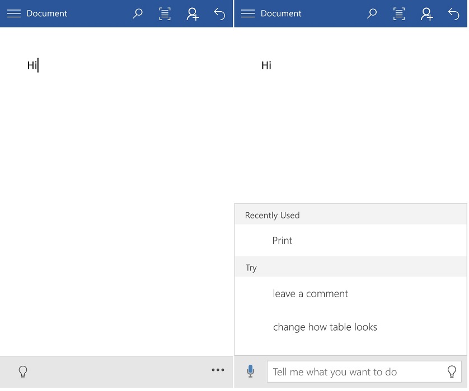Click the "Hi" text in the right document
469x391 pixels.
click(266, 66)
